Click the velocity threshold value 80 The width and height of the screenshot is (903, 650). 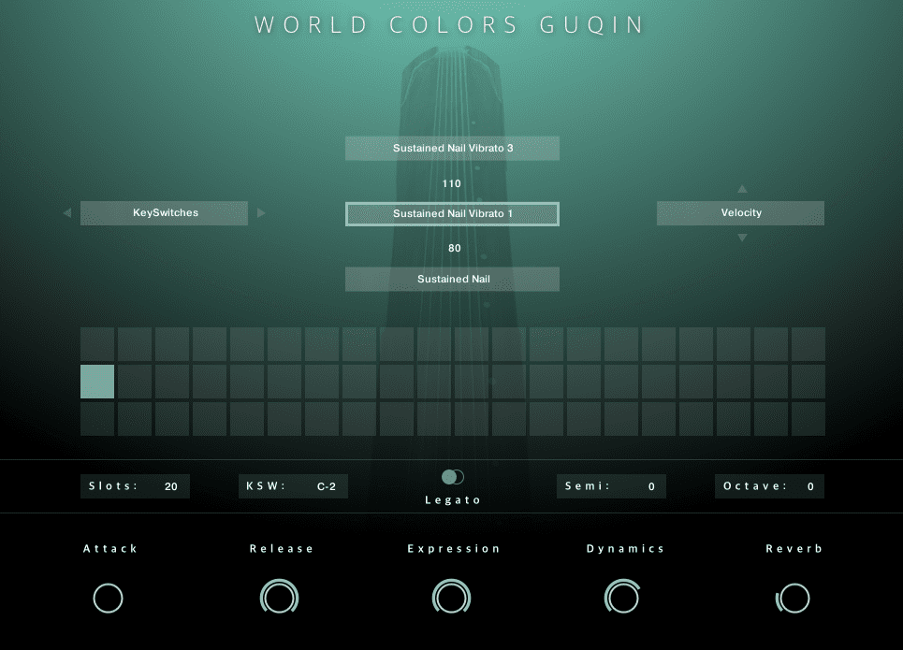(x=455, y=248)
